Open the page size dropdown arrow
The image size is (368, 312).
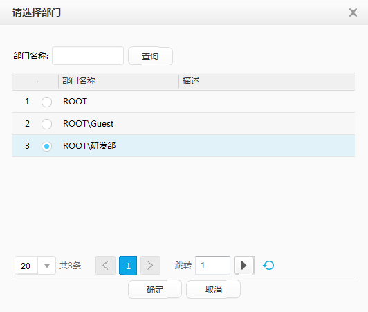(x=47, y=266)
